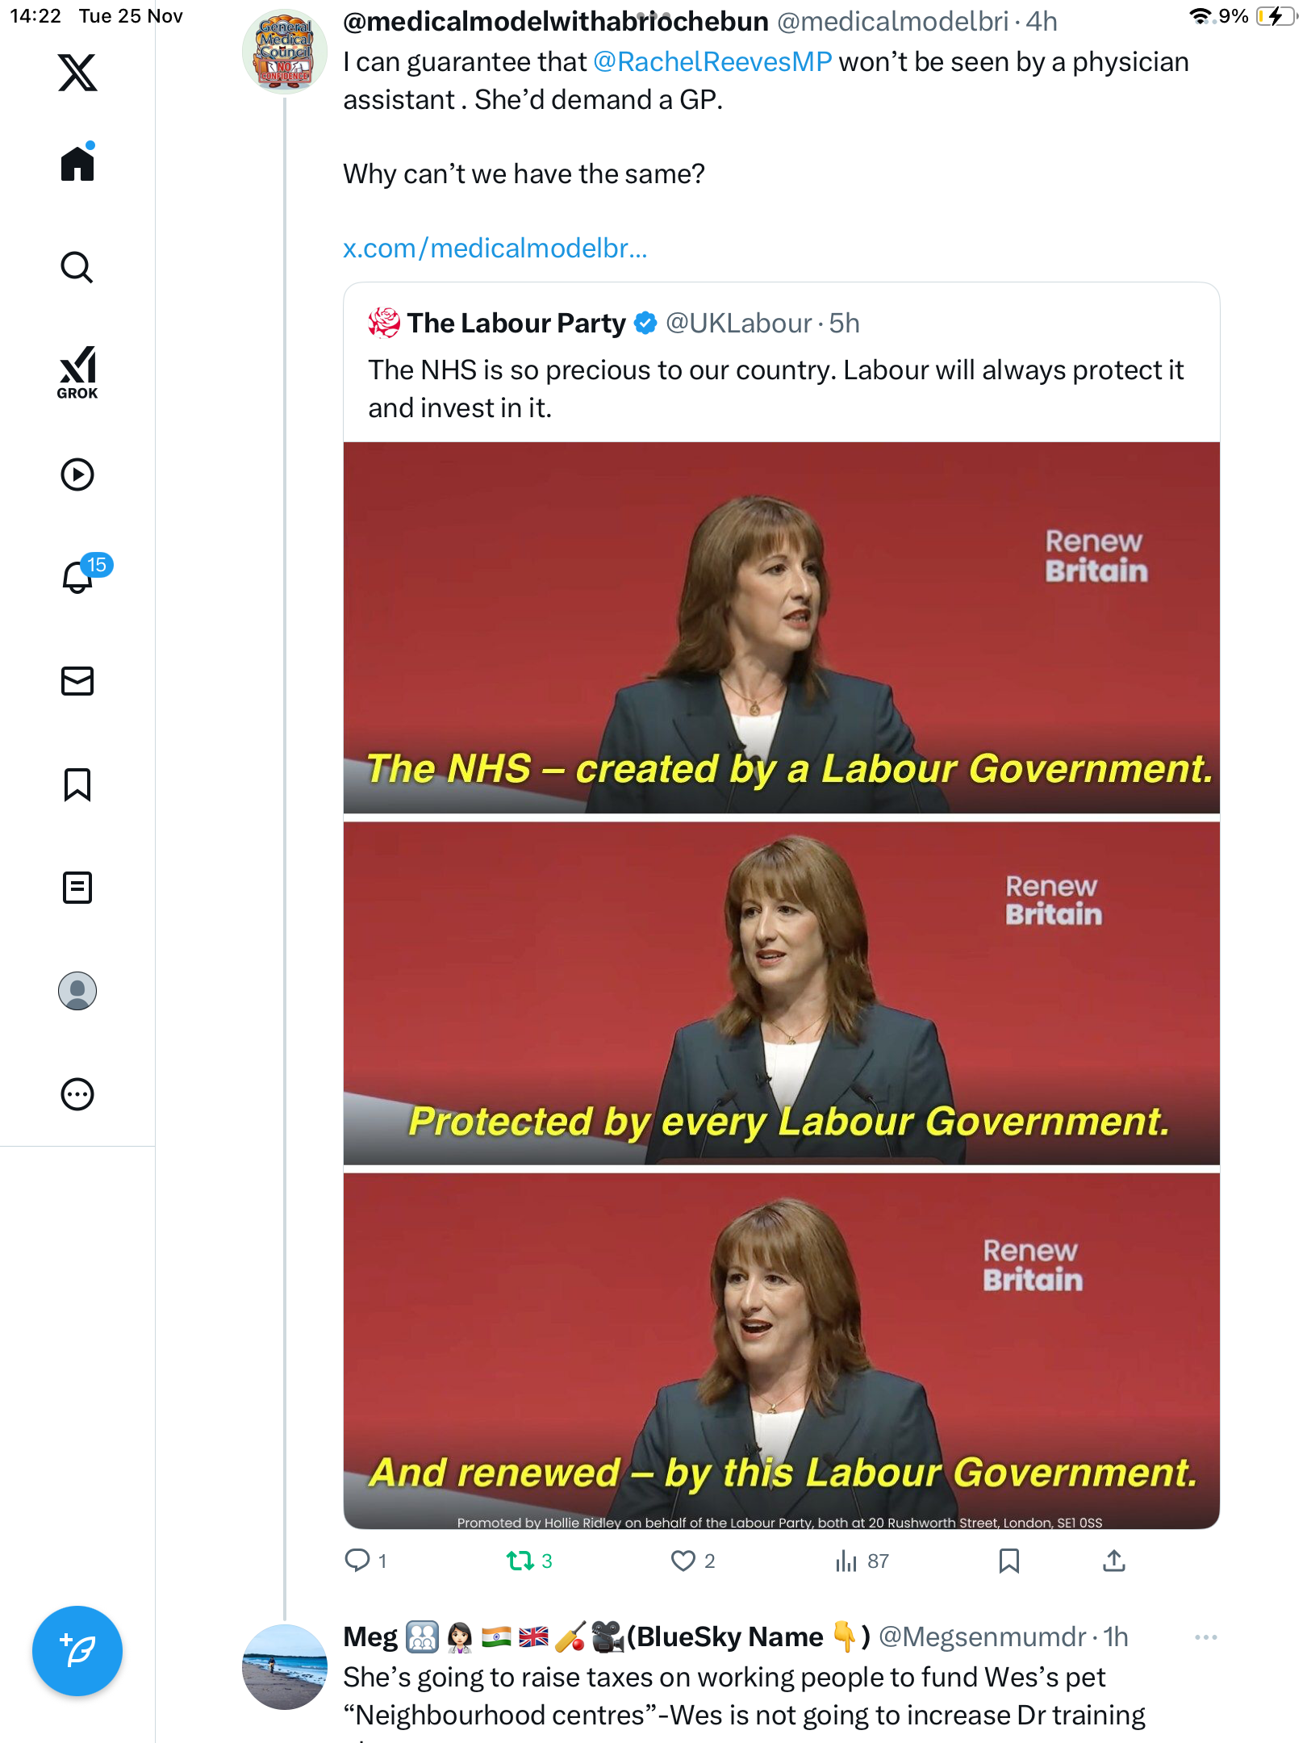Go to the Home feed
This screenshot has width=1307, height=1743.
pyautogui.click(x=77, y=164)
